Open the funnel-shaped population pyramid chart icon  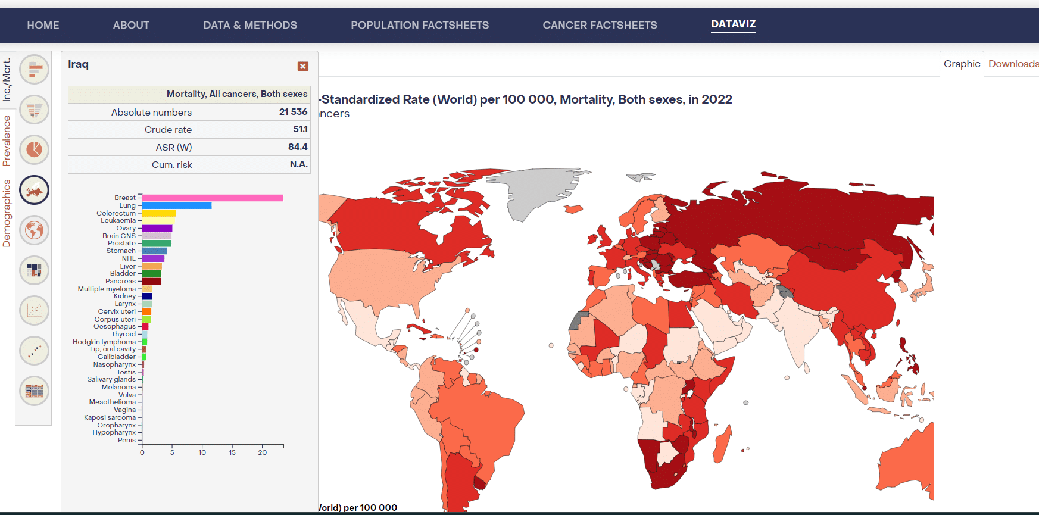tap(35, 110)
